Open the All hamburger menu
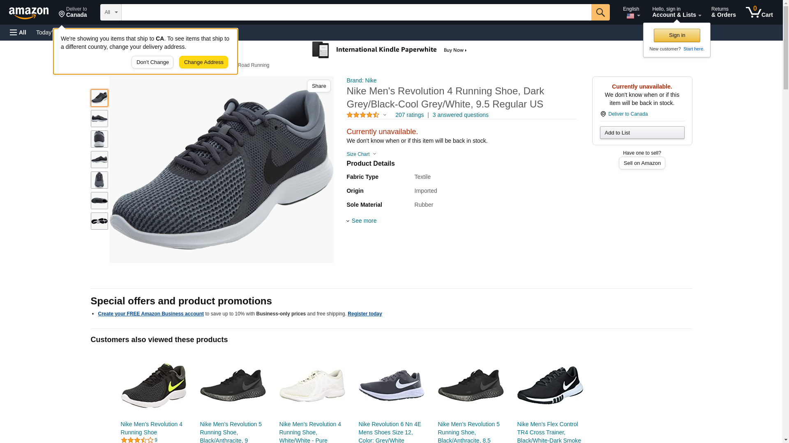The height and width of the screenshot is (443, 789). point(18,32)
